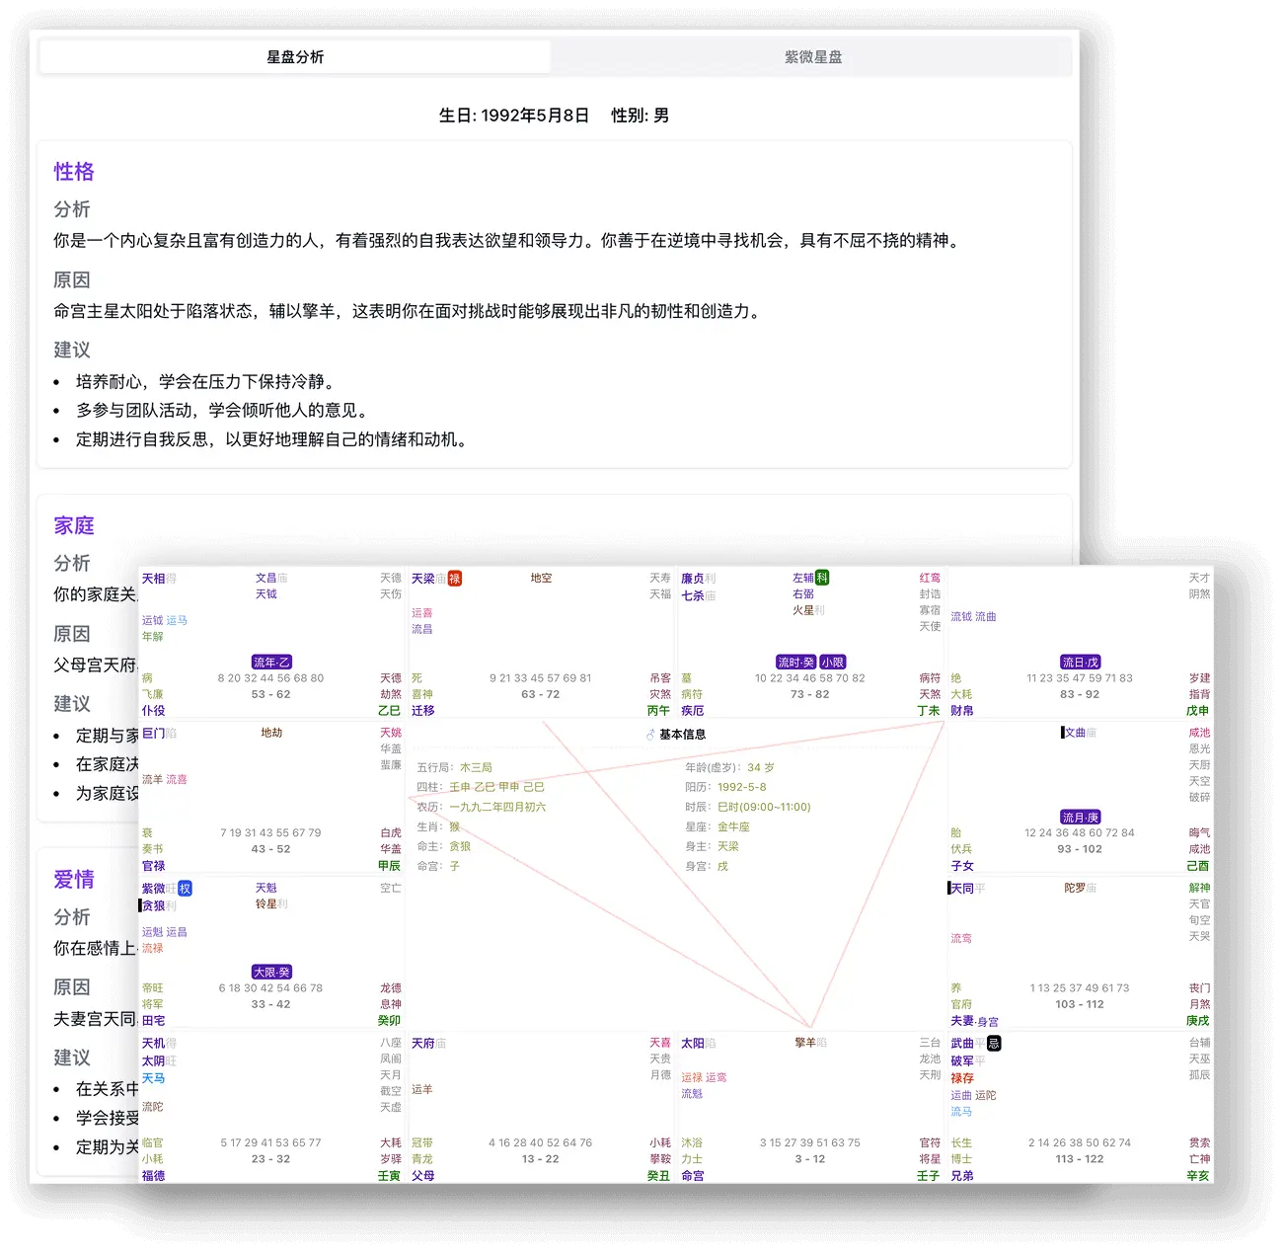Screen dimensions: 1285x1255
Task: Switch to the 紫微星盘 tab
Action: [x=811, y=56]
